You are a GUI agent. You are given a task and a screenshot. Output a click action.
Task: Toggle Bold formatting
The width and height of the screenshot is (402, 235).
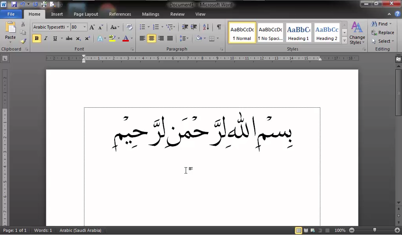[x=37, y=38]
